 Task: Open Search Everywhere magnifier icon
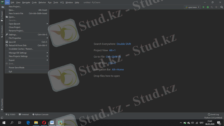pos(221,7)
